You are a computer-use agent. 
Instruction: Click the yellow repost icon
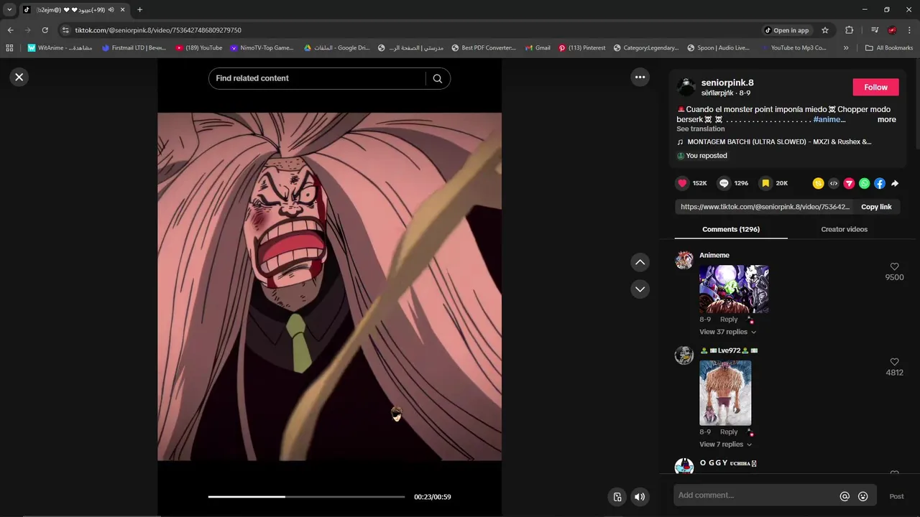(x=818, y=183)
